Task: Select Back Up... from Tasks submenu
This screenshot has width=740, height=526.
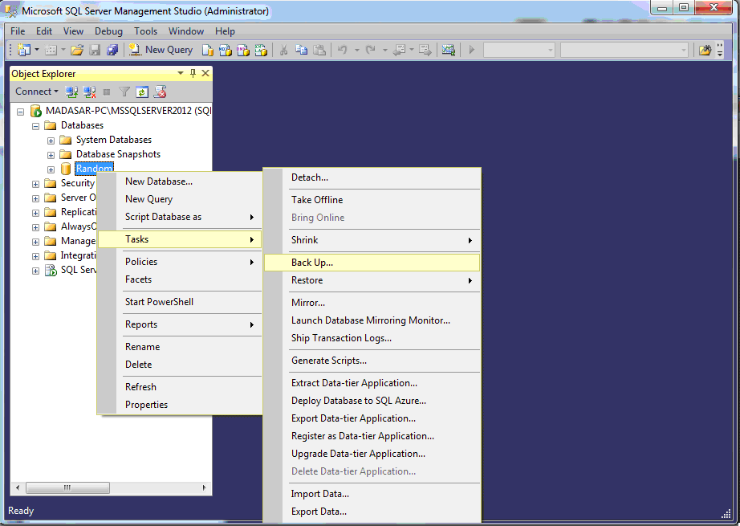Action: tap(312, 263)
